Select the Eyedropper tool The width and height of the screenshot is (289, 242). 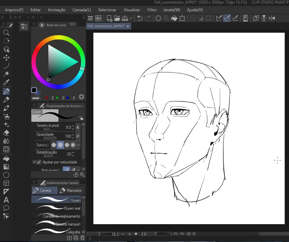[6, 82]
